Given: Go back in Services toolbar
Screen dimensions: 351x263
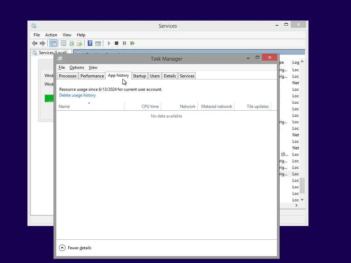Looking at the screenshot, I should 35,43.
